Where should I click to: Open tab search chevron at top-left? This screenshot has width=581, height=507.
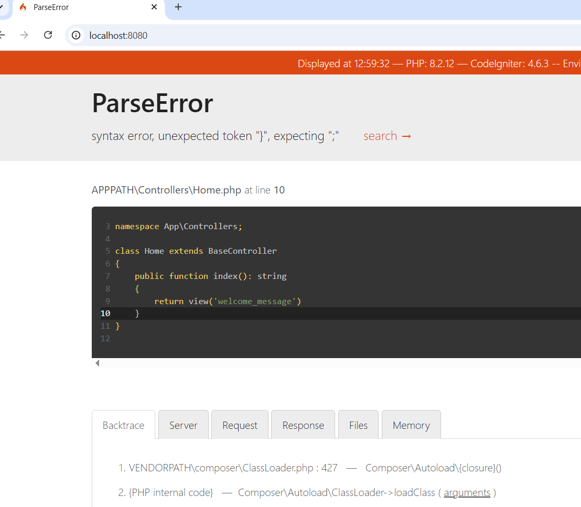[2, 7]
